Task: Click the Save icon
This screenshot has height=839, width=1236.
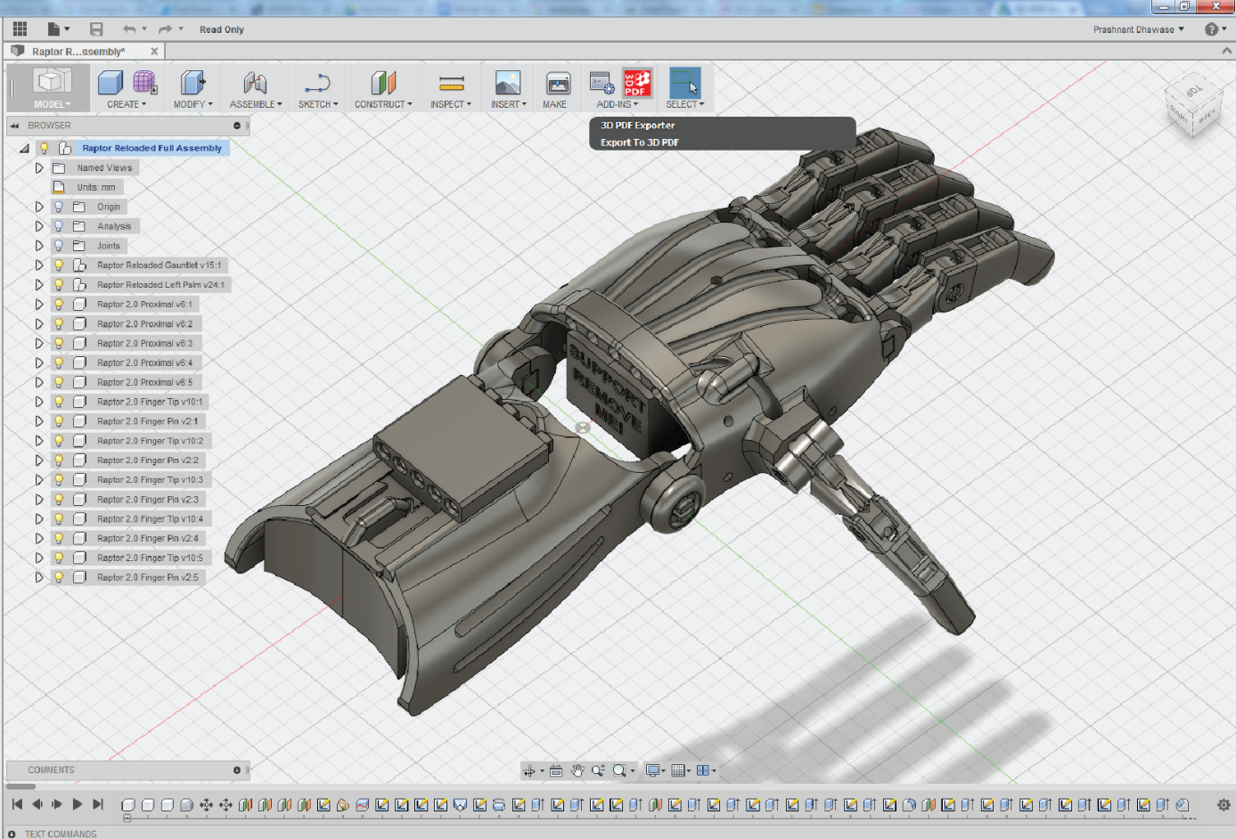Action: (96, 29)
